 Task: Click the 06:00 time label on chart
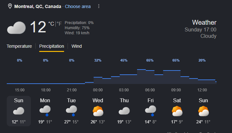[150, 90]
